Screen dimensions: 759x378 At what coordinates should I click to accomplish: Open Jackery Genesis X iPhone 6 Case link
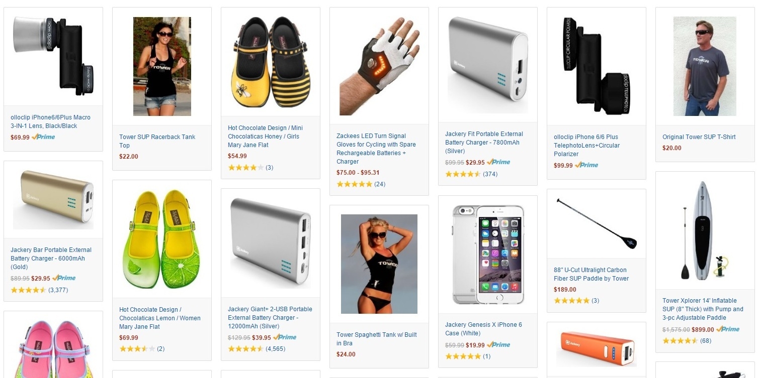click(483, 329)
